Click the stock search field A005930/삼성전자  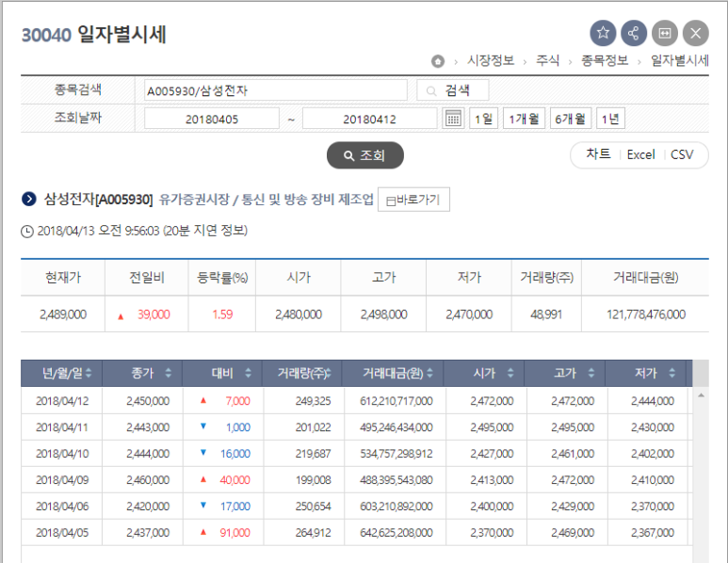pyautogui.click(x=276, y=90)
